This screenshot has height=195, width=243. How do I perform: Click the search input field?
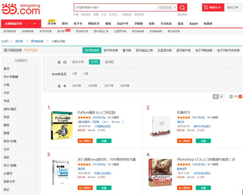tap(115, 8)
